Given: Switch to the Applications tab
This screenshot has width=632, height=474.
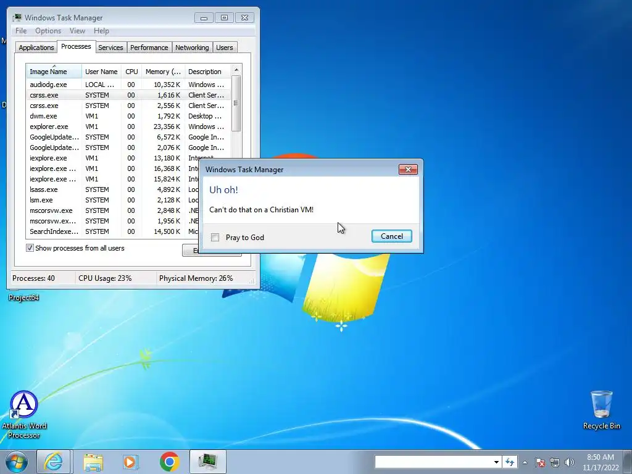Looking at the screenshot, I should pyautogui.click(x=36, y=48).
